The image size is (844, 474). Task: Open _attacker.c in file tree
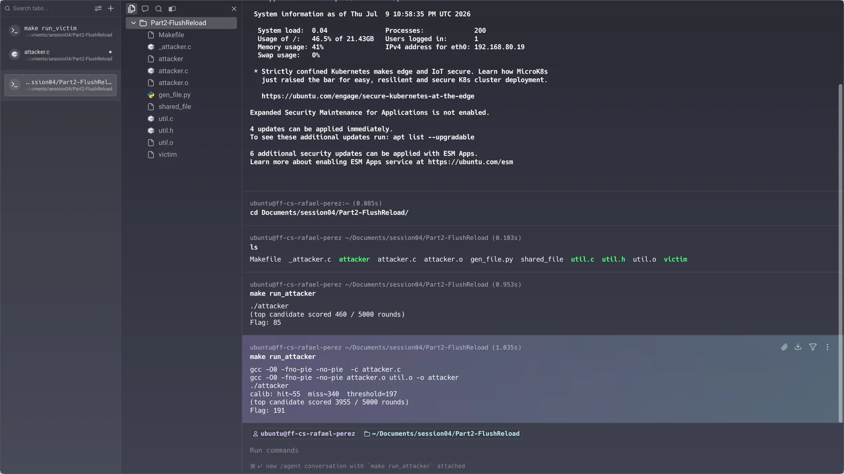[x=175, y=47]
